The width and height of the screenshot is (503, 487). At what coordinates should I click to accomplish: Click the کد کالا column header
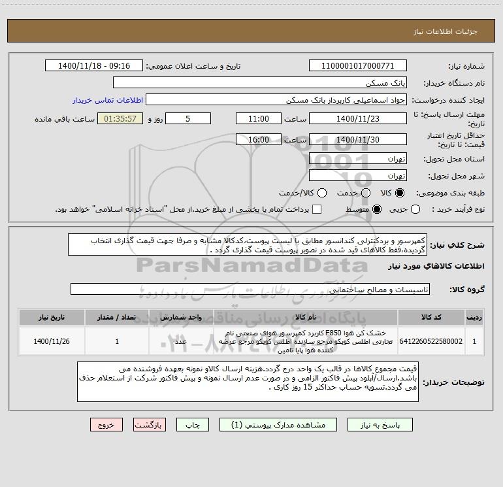tap(431, 317)
